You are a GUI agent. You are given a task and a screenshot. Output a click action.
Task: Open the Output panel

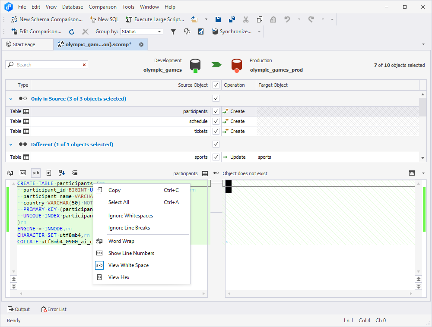[19, 309]
